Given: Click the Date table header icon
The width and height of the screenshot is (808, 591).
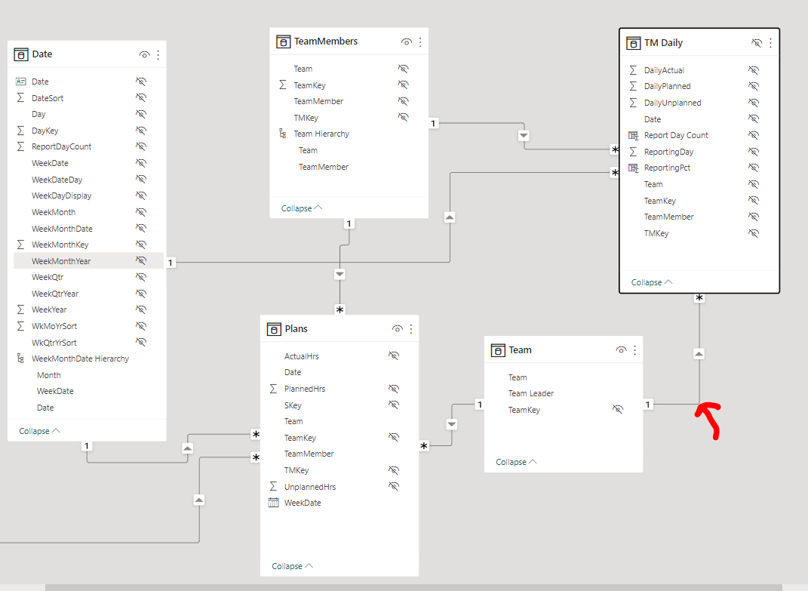Looking at the screenshot, I should click(21, 54).
